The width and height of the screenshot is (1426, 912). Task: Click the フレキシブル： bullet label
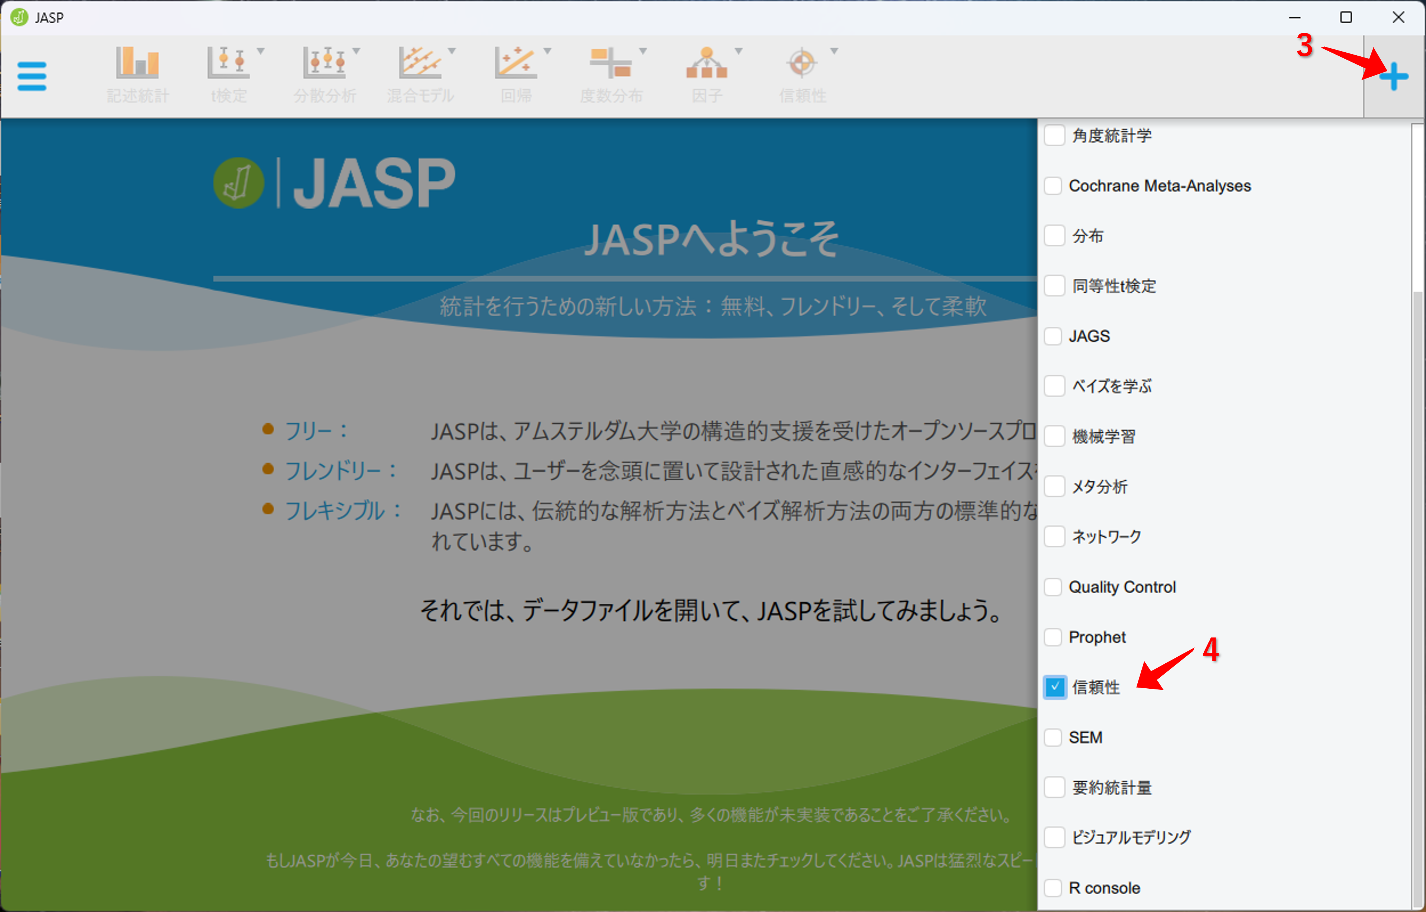(344, 510)
